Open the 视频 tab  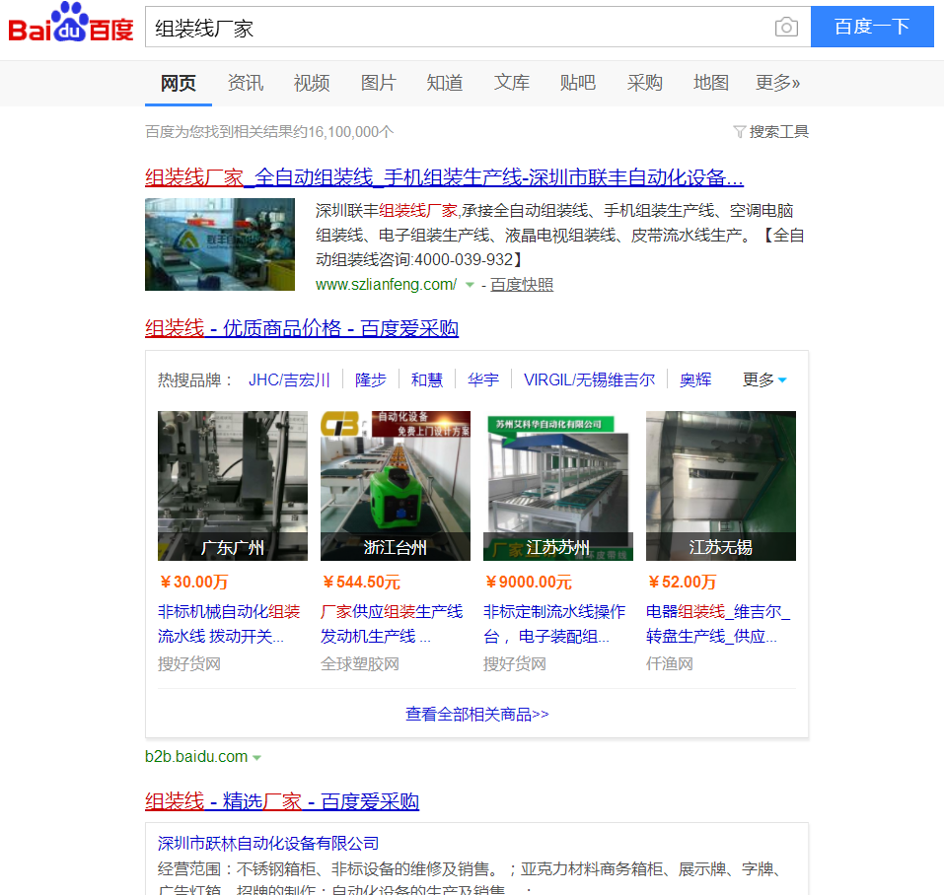click(312, 83)
